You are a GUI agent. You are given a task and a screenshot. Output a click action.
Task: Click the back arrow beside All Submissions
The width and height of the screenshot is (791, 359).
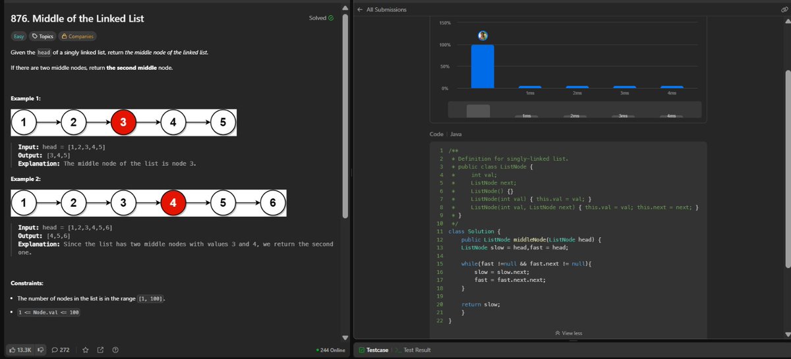(360, 9)
